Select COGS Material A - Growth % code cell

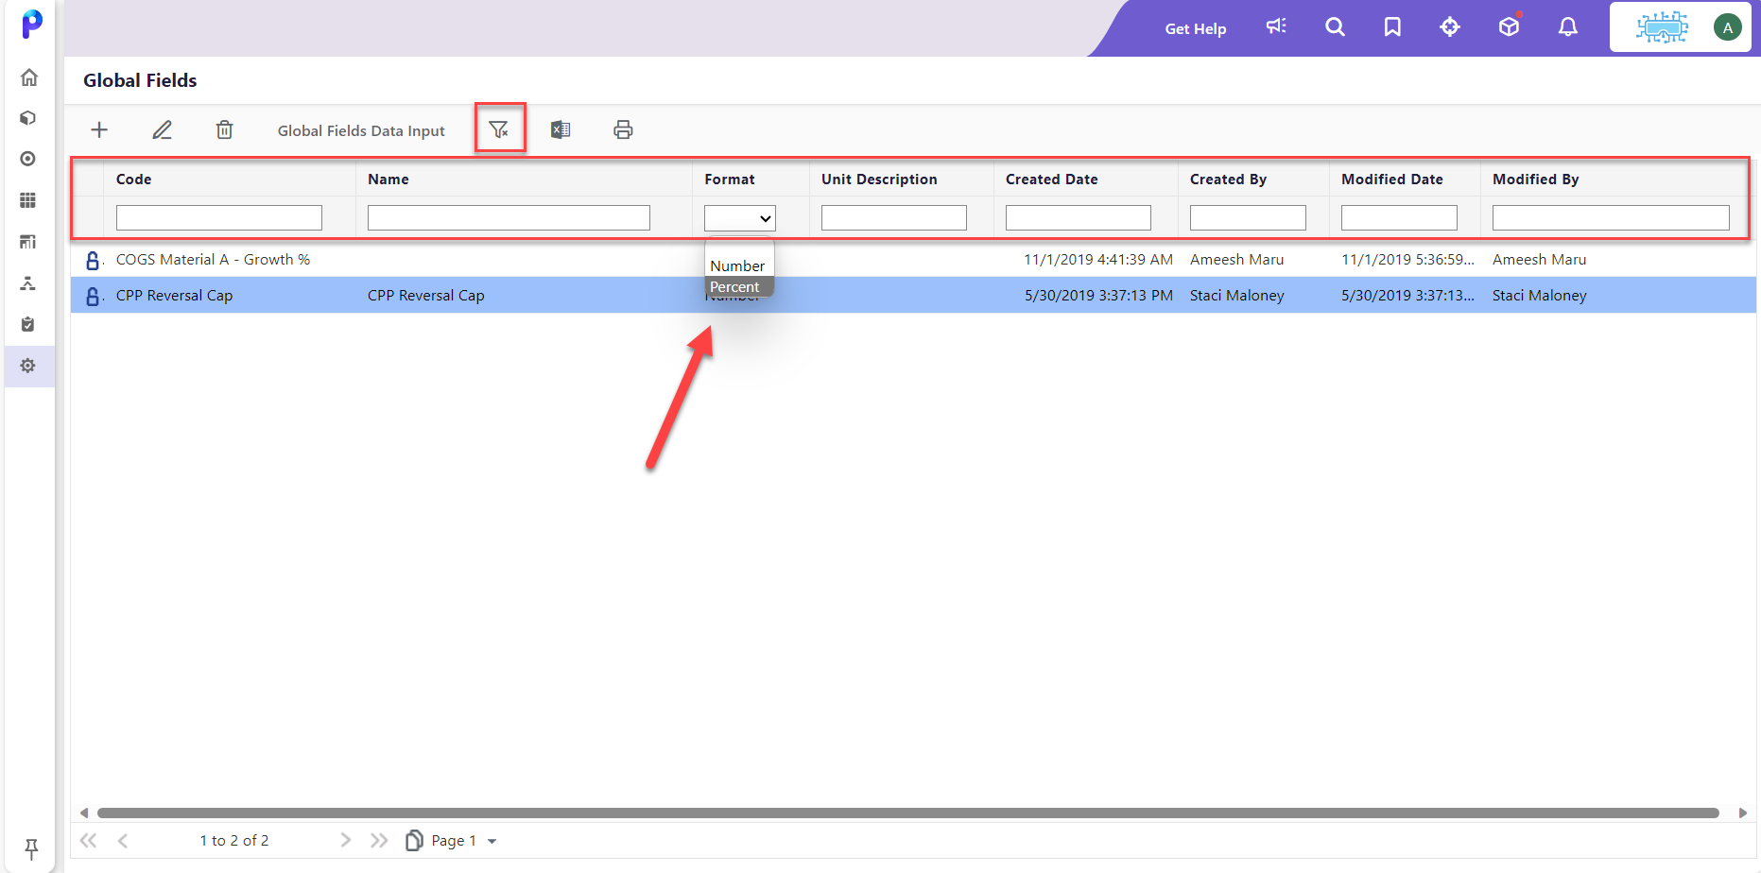[x=213, y=260]
